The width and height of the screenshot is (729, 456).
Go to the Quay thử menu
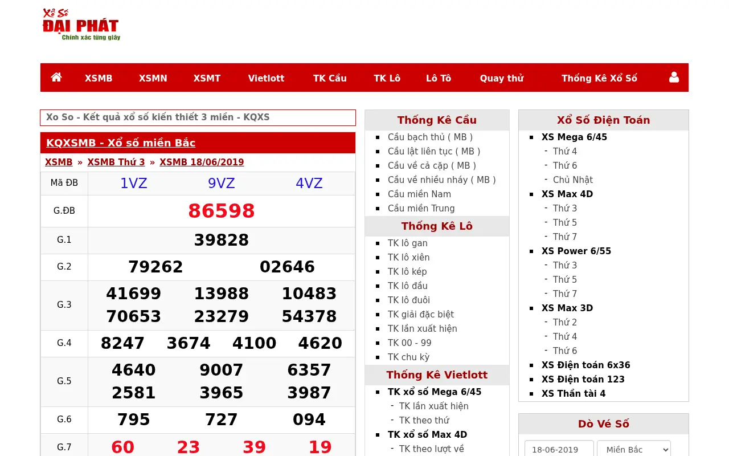tap(501, 78)
